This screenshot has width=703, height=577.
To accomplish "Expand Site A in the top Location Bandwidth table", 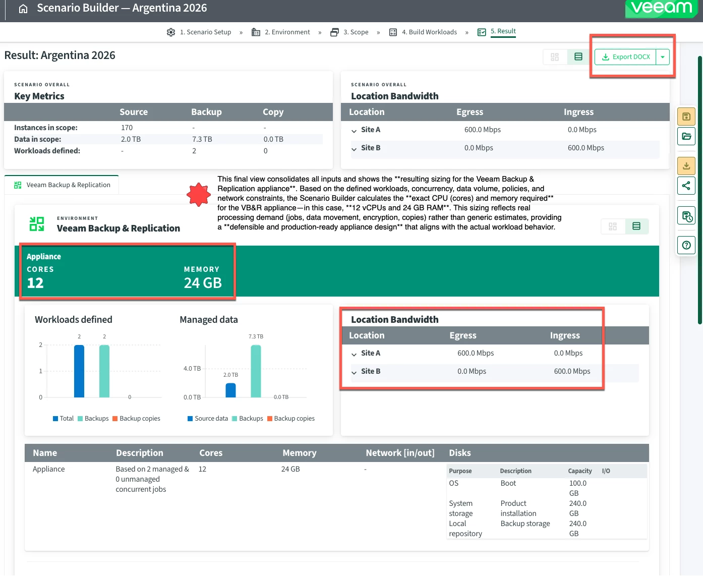I will [x=354, y=131].
